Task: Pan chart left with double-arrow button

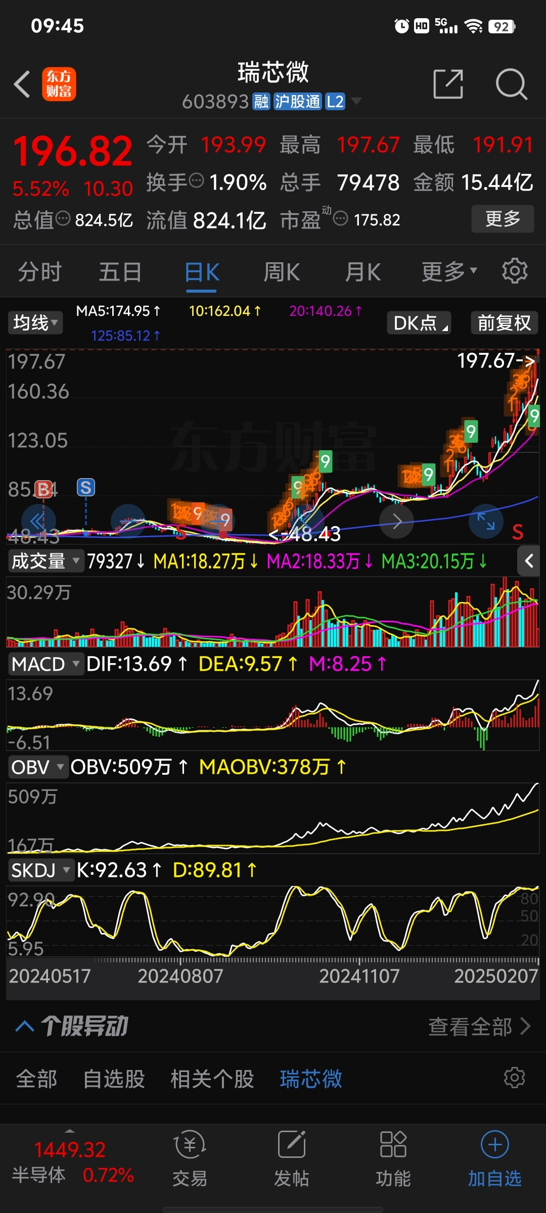Action: (x=38, y=521)
